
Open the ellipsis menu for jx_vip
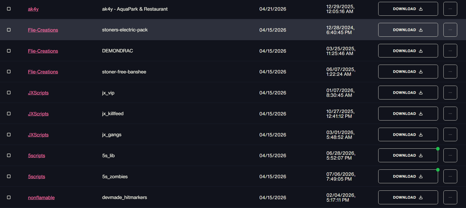[450, 93]
